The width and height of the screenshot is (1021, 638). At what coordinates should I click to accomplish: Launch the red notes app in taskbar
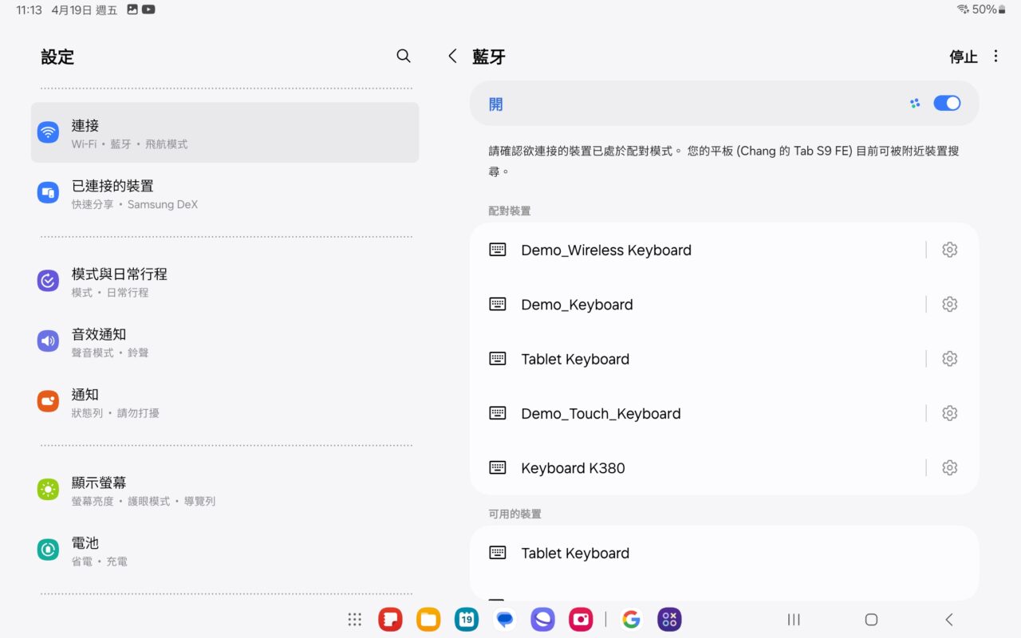pos(390,620)
